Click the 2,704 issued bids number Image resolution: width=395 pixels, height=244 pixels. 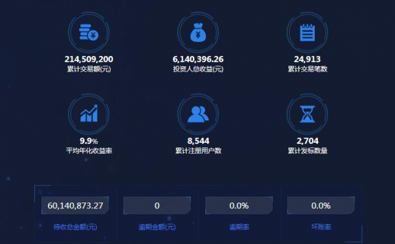[x=307, y=141]
